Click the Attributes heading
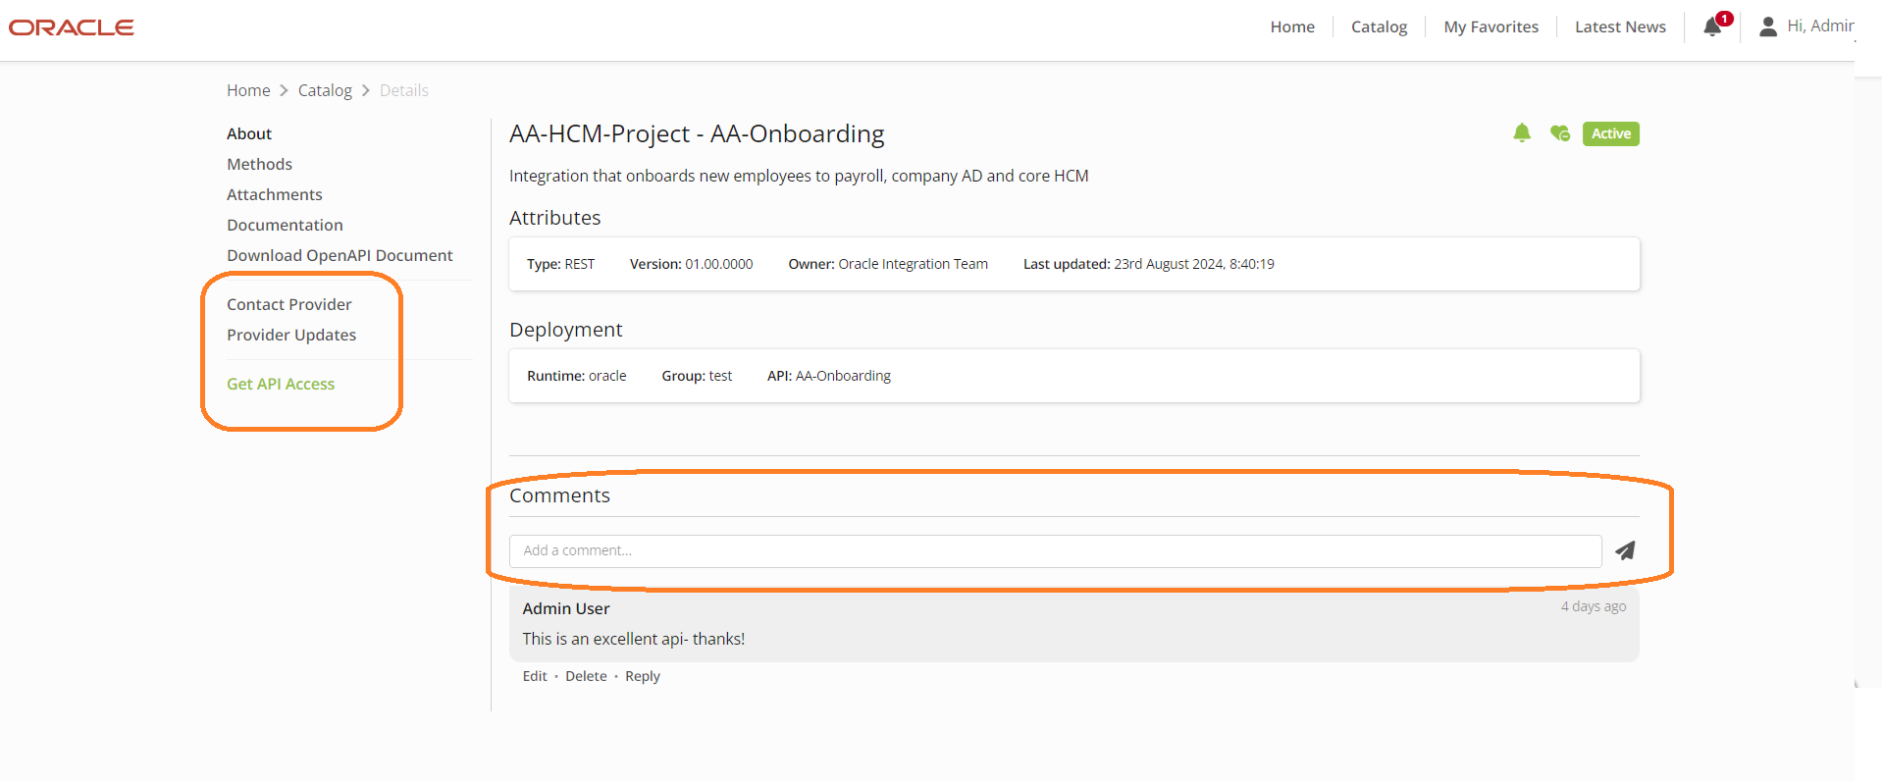Screen dimensions: 1882x781 pyautogui.click(x=554, y=218)
